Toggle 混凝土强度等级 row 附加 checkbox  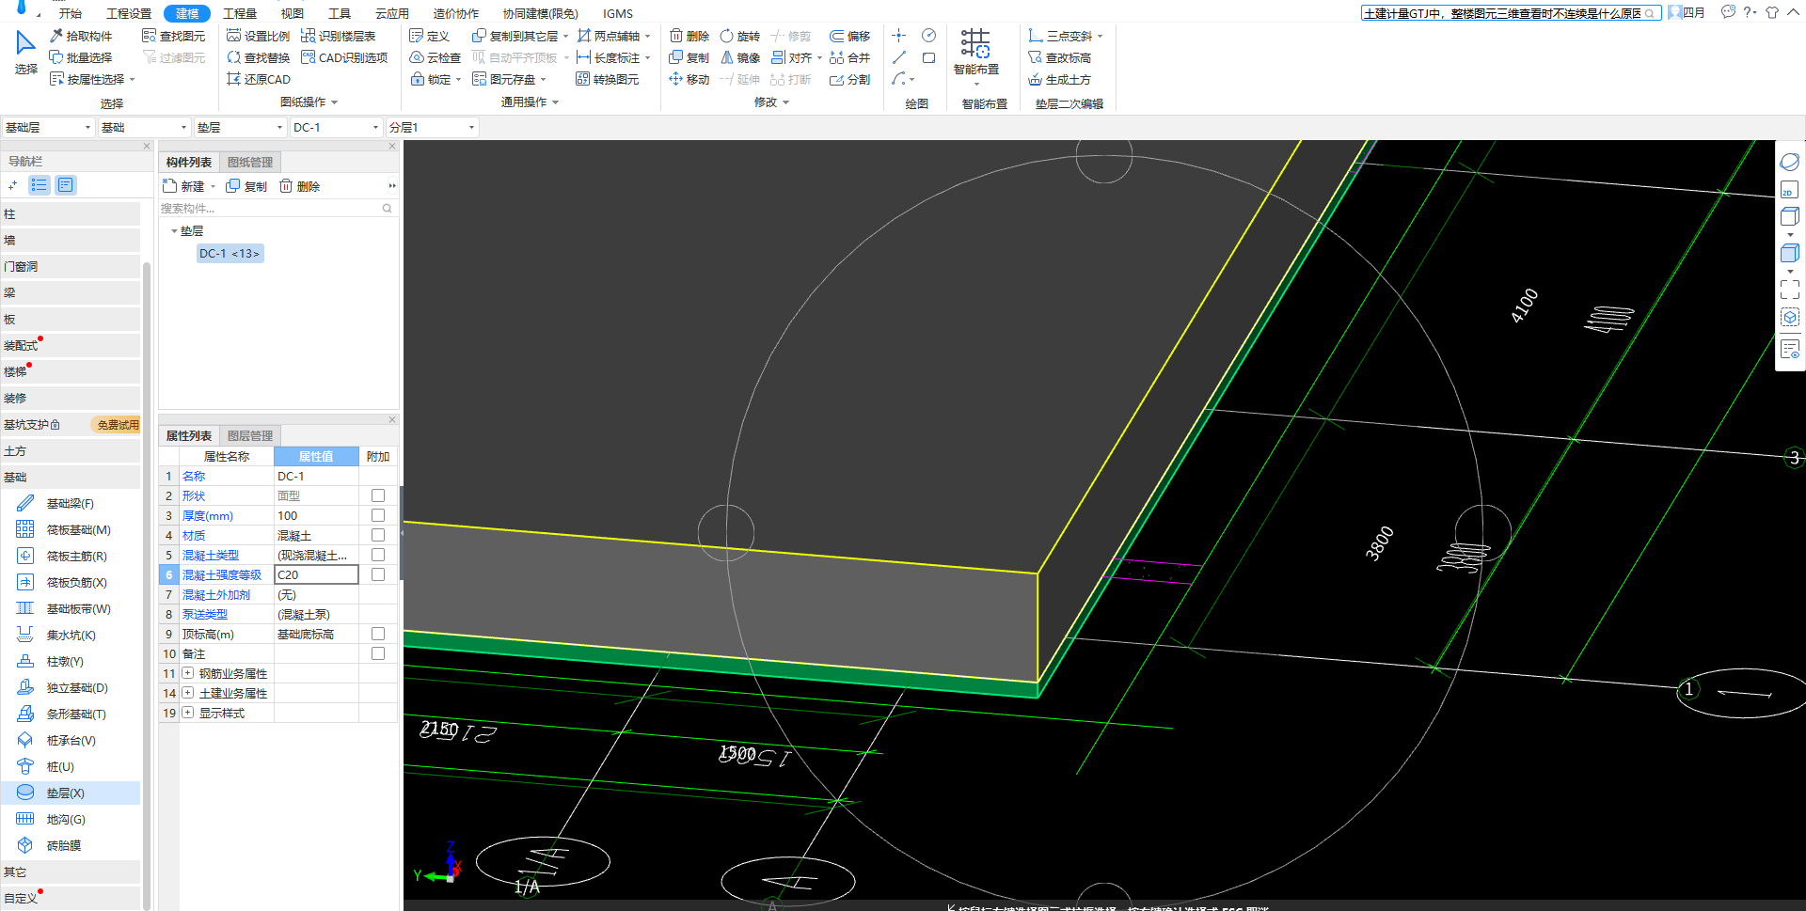pyautogui.click(x=378, y=574)
